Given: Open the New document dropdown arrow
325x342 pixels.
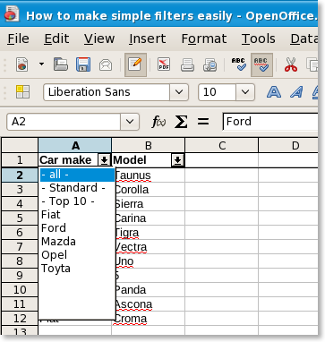Looking at the screenshot, I should (x=41, y=64).
